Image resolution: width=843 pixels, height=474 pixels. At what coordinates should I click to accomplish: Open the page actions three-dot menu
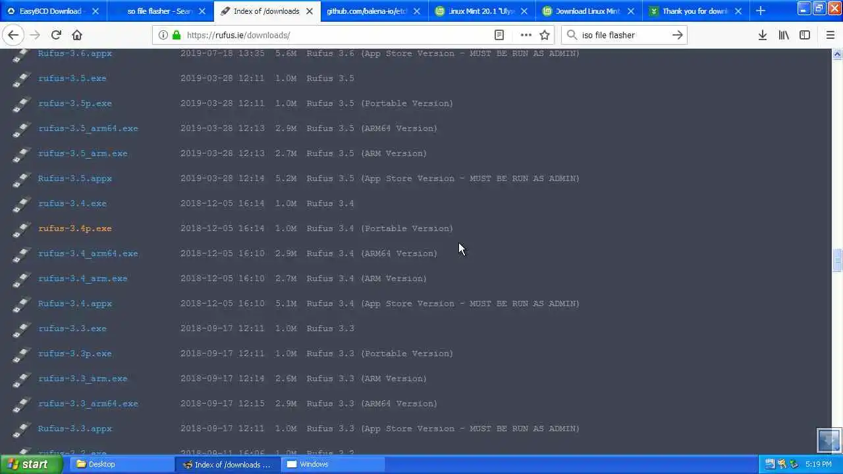tap(526, 35)
